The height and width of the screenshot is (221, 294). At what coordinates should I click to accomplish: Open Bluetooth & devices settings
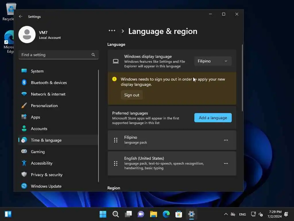tap(58, 83)
